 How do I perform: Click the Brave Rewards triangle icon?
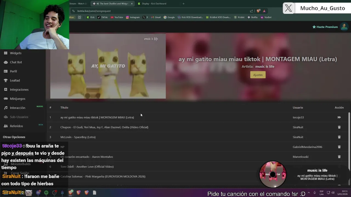[264, 11]
